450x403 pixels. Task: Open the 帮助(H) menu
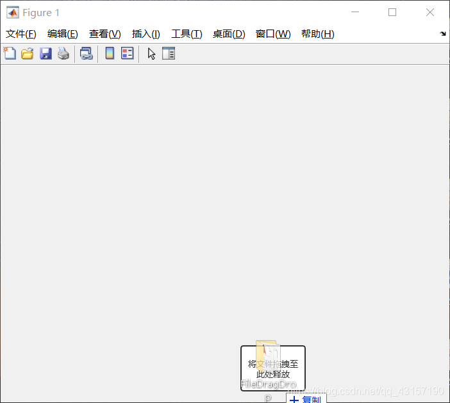pyautogui.click(x=318, y=34)
